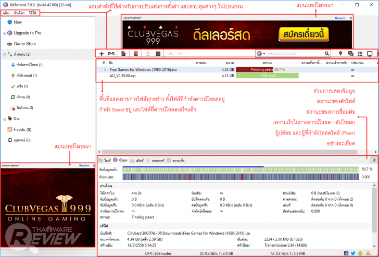
Task: Switch to the Speed tab in detail pane
Action: (x=175, y=160)
